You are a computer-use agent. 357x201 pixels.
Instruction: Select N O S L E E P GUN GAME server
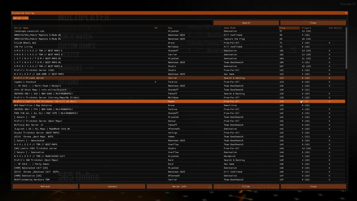(179, 74)
